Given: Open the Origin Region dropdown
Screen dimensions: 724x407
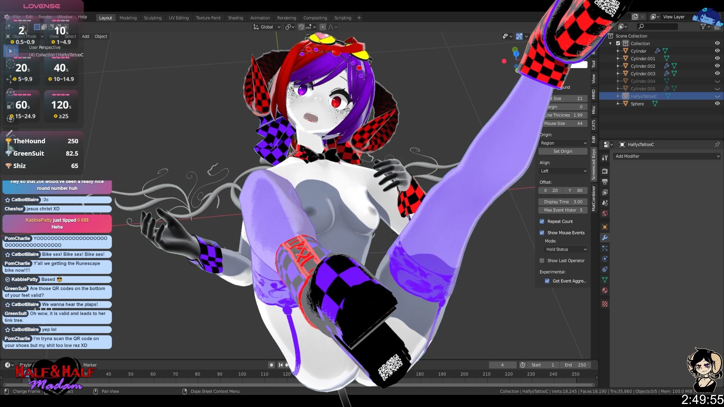Looking at the screenshot, I should pos(563,143).
